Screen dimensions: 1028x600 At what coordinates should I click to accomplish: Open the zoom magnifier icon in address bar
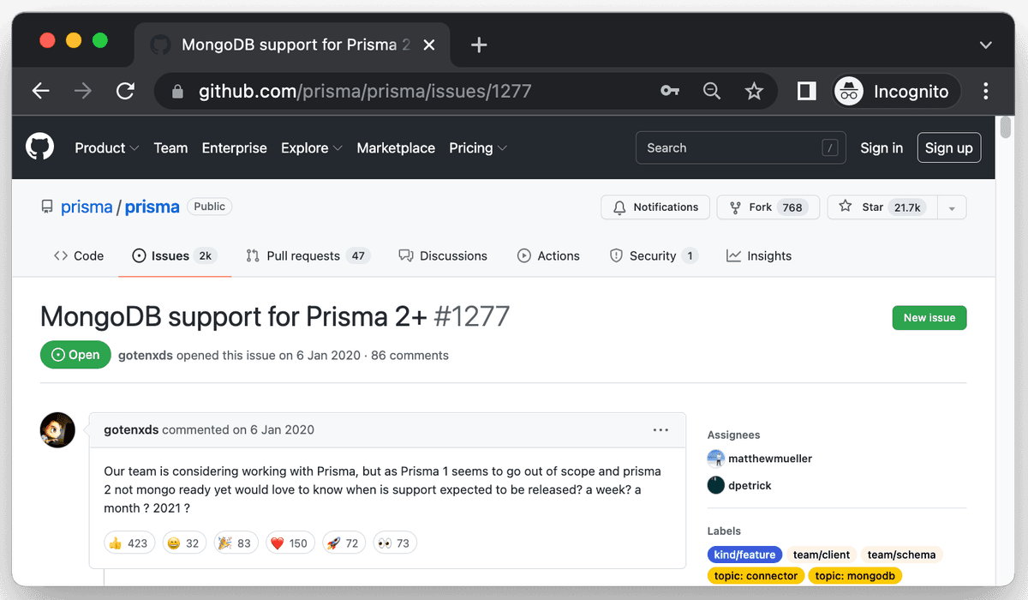[711, 91]
